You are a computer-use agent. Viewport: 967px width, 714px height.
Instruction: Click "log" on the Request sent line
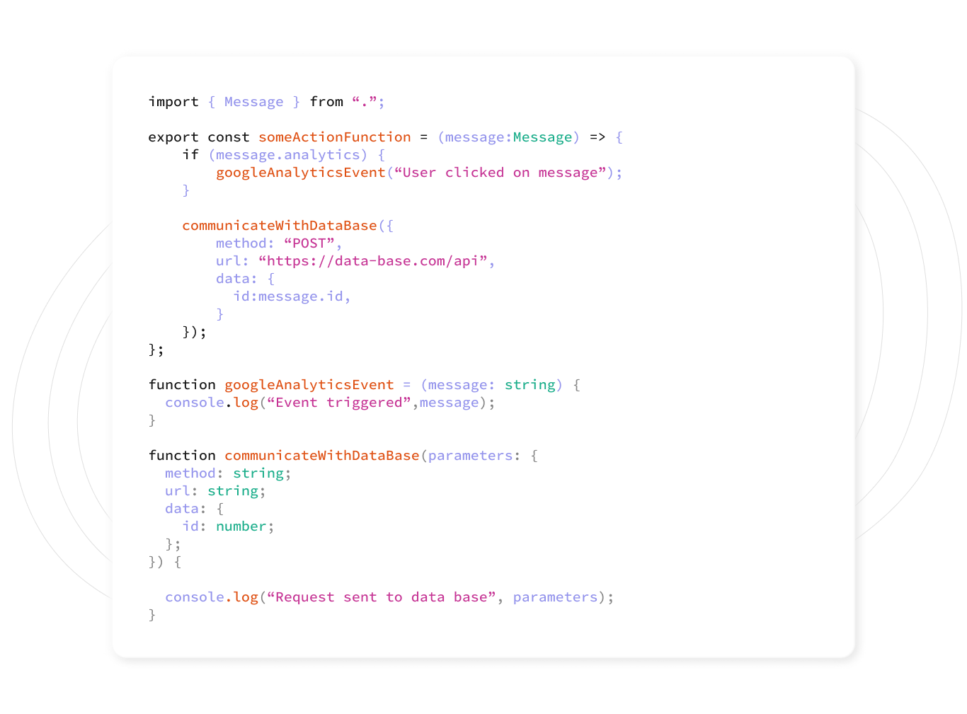(x=246, y=597)
